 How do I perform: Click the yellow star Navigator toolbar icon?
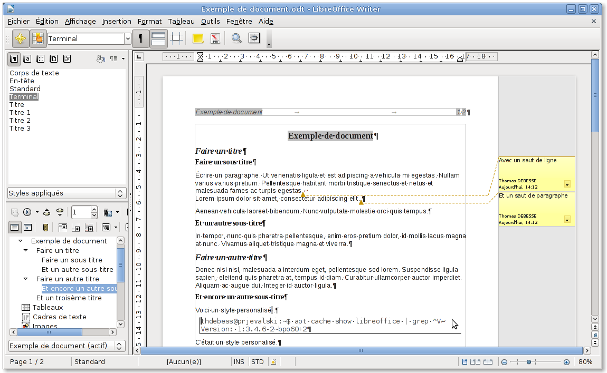pos(20,38)
